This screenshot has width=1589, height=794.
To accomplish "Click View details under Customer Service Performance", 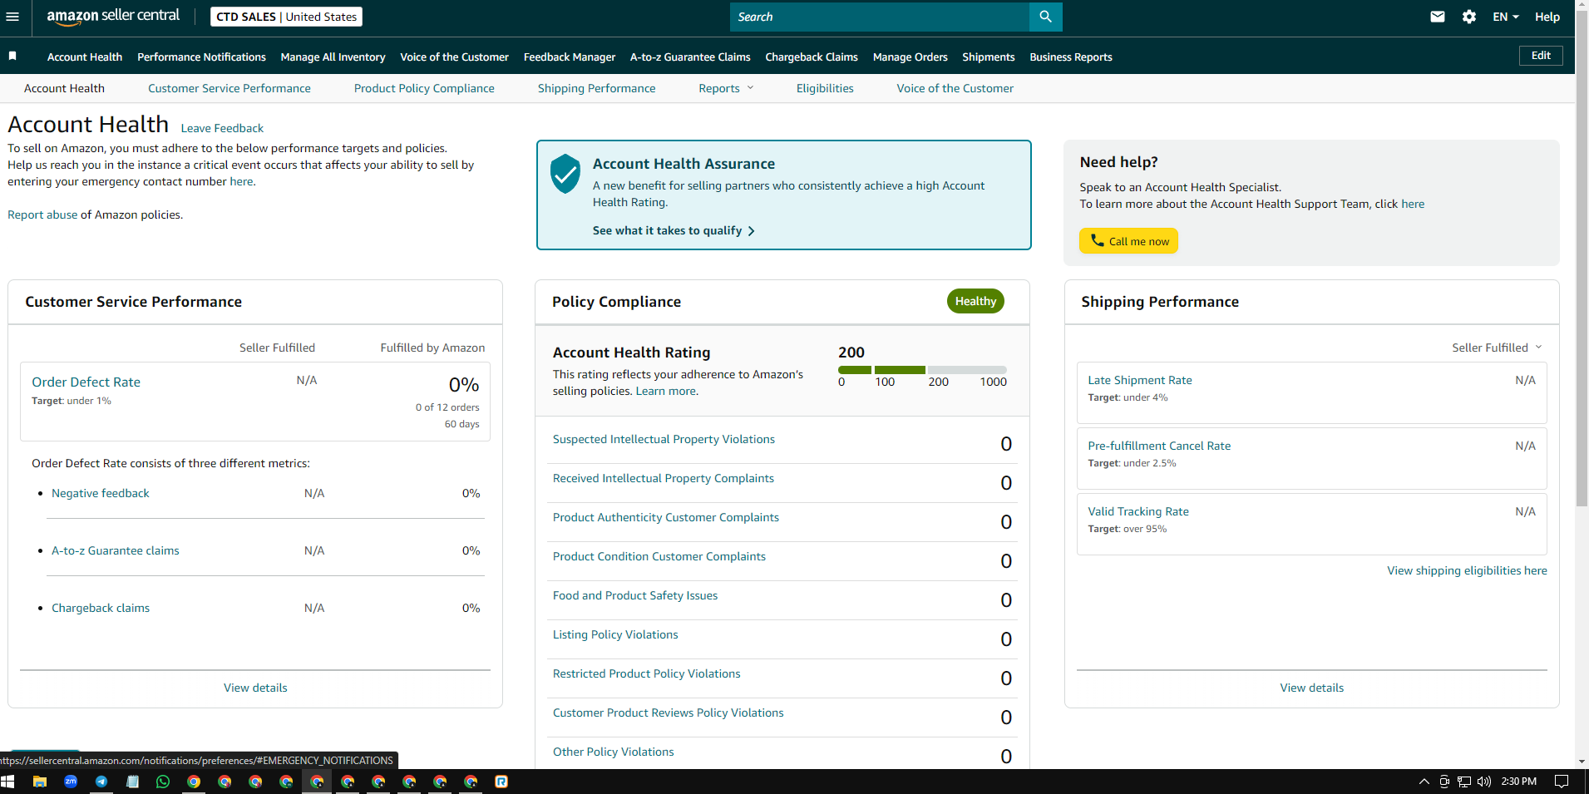I will click(x=255, y=688).
